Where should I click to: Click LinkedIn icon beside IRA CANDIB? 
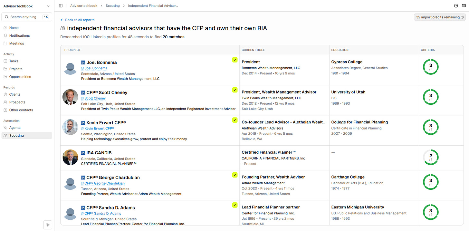click(x=83, y=153)
